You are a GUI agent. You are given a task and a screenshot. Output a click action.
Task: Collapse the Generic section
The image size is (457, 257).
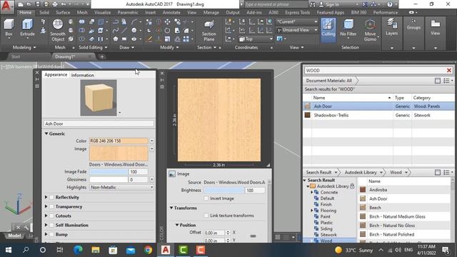coord(46,133)
